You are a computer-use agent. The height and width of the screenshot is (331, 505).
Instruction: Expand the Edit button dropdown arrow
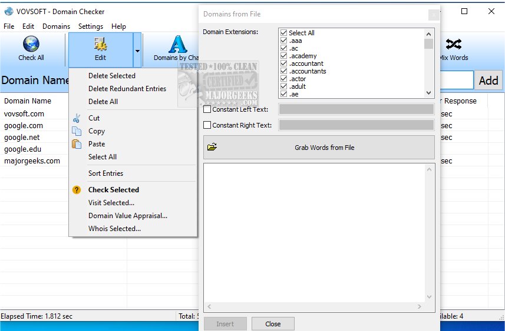pyautogui.click(x=137, y=51)
